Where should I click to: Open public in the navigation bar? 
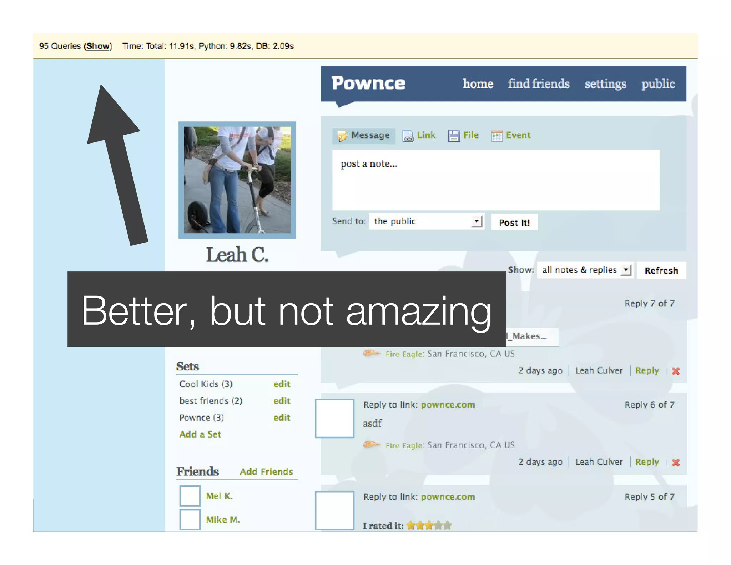pyautogui.click(x=658, y=84)
